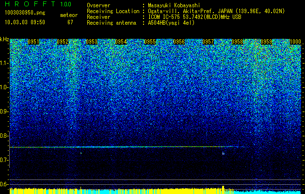Click the bright meteor echo near 0957
Image resolution: width=305 pixels, height=194 pixels.
point(224,153)
